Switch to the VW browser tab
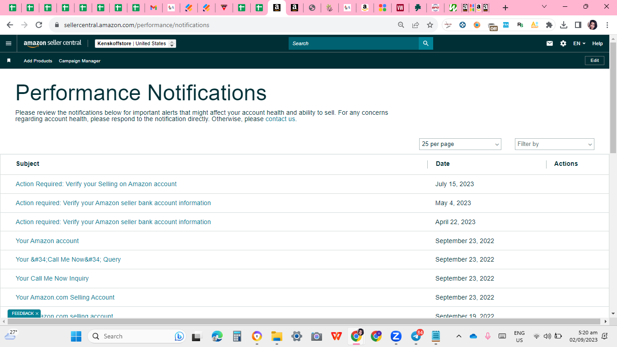The height and width of the screenshot is (347, 617). pyautogui.click(x=400, y=8)
